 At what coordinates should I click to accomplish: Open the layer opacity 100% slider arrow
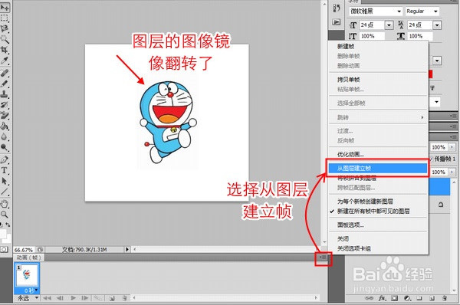click(x=452, y=147)
